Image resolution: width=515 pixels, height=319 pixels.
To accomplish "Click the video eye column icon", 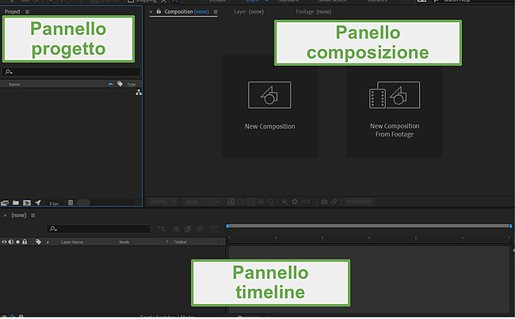I will pos(4,242).
